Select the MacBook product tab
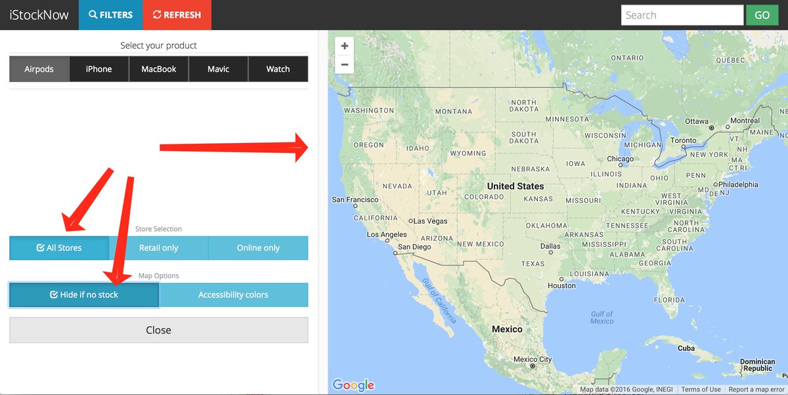Screen dimensions: 788x395 [x=159, y=69]
